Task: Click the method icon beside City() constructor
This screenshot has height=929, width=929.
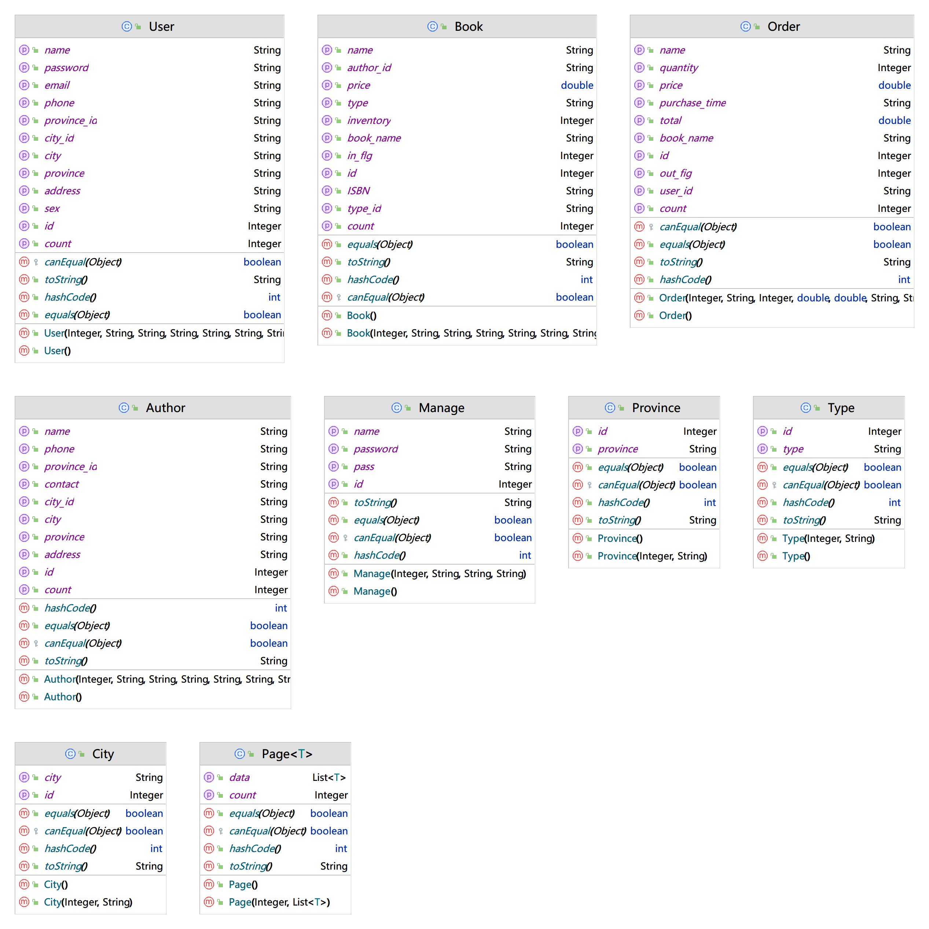Action: (24, 884)
